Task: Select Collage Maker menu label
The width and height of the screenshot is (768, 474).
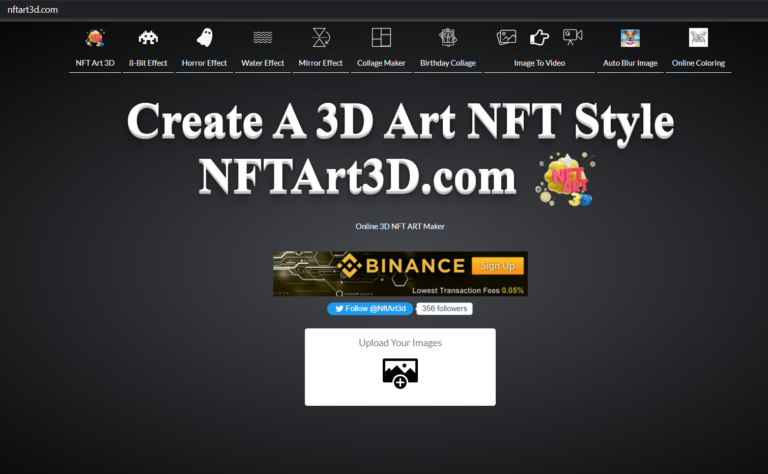Action: click(x=381, y=63)
